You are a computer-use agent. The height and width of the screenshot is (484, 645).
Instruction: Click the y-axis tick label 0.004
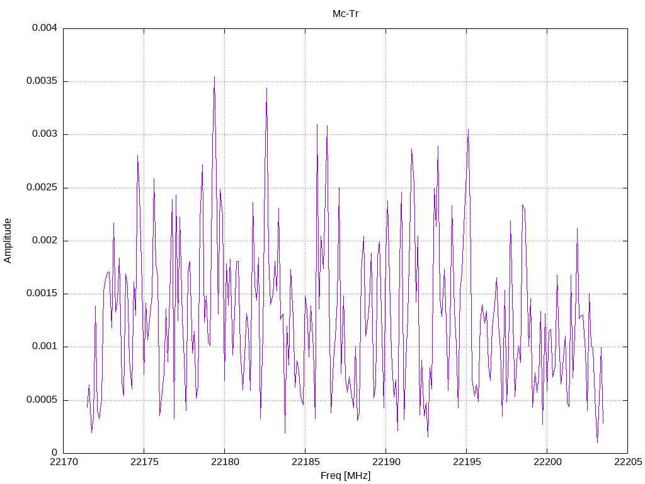[x=45, y=28]
